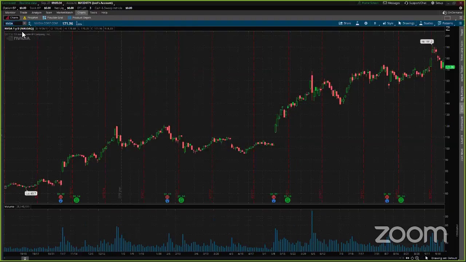466x262 pixels.
Task: Click the NVDA 1 y D [NASDAQ] chart label
Action: (x=19, y=28)
